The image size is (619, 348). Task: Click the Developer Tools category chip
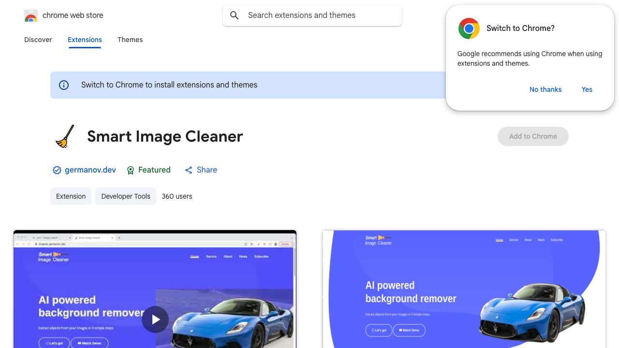(x=126, y=196)
